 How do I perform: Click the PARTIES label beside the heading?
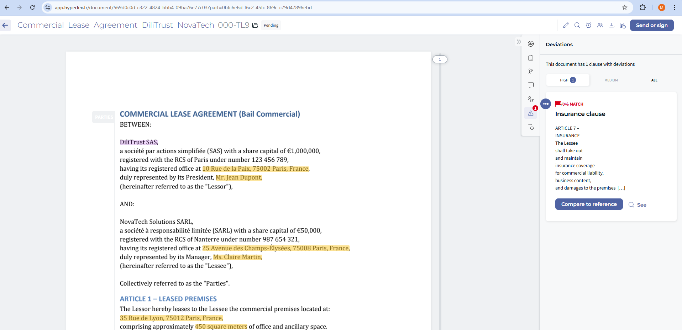[104, 117]
